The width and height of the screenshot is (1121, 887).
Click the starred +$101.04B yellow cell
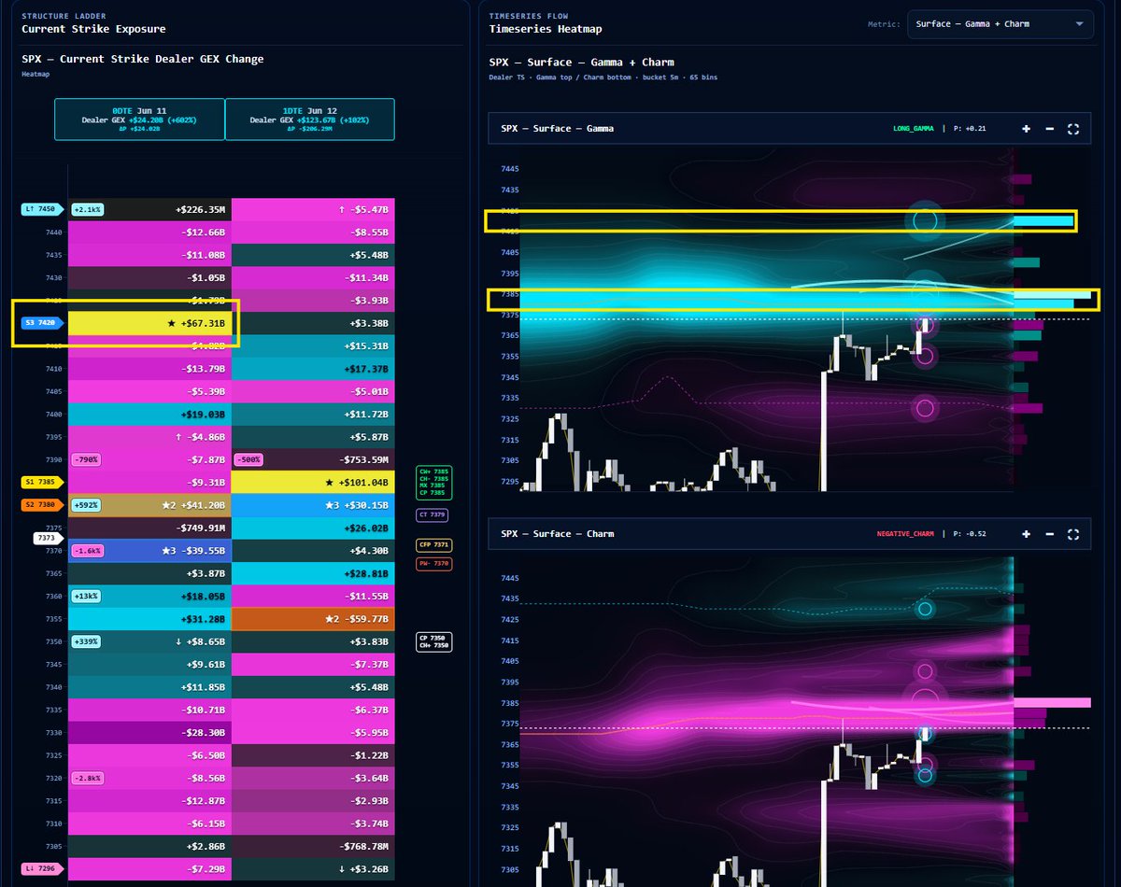point(313,483)
